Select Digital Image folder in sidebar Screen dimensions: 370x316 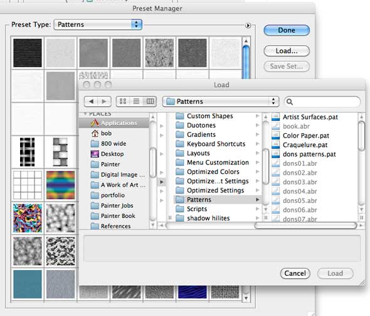114,175
